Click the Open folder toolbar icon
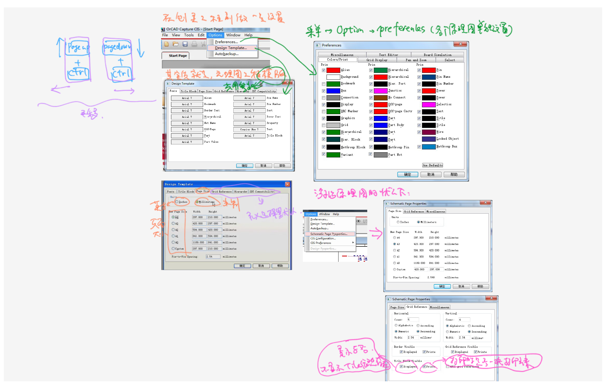Screen dimensions: 606x389 [176, 44]
